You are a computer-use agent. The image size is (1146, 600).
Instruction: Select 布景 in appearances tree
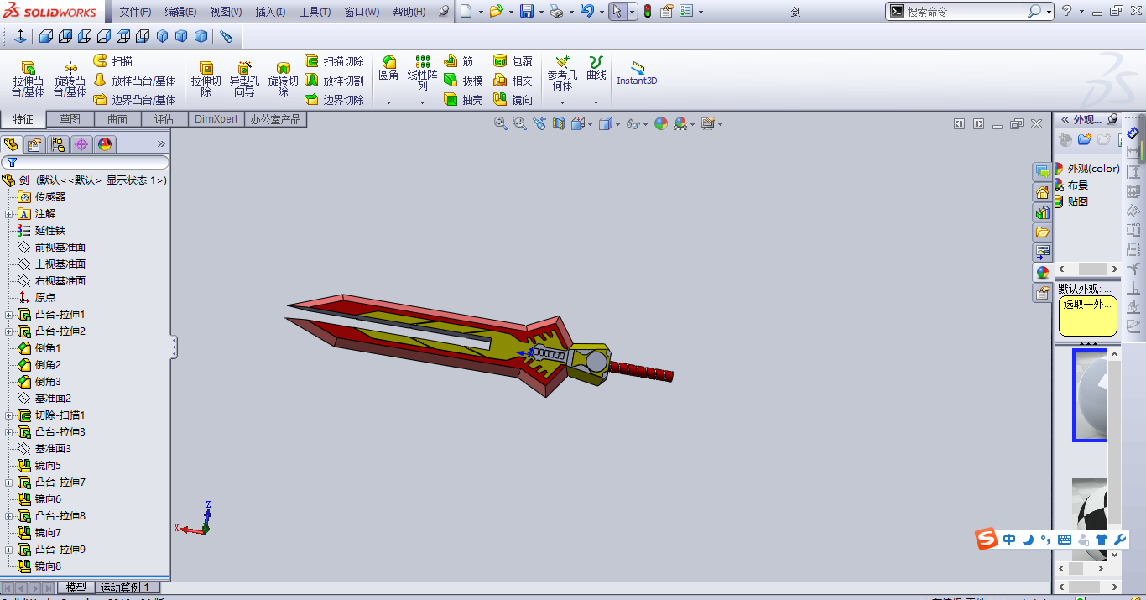[1078, 185]
